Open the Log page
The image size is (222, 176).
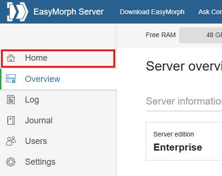[x=59, y=100]
